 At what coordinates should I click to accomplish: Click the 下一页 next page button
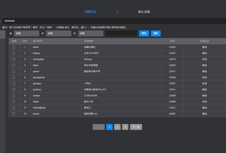136,127
